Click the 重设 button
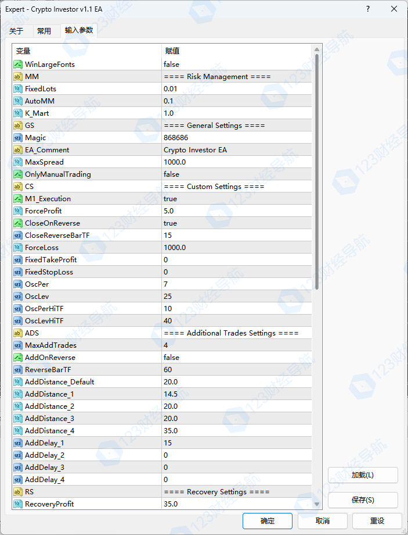 377,521
